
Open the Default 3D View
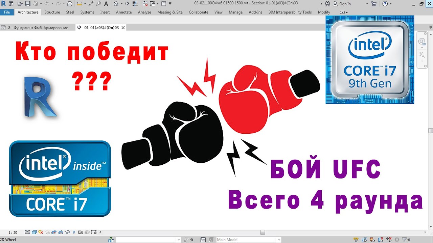[x=116, y=4]
